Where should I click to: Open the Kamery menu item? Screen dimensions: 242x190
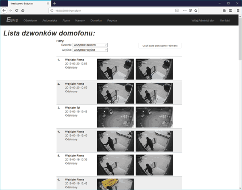80,20
